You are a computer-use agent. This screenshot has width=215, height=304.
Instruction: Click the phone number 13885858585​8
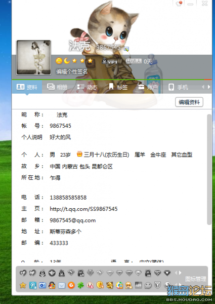pyautogui.click(x=68, y=198)
